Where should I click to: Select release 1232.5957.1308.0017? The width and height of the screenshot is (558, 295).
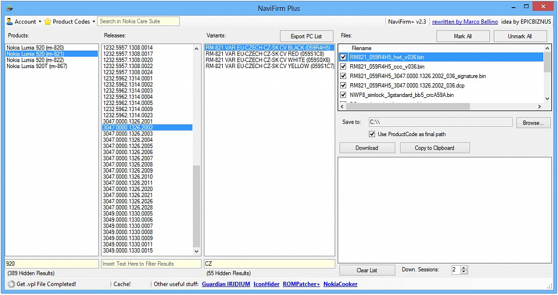(x=147, y=54)
